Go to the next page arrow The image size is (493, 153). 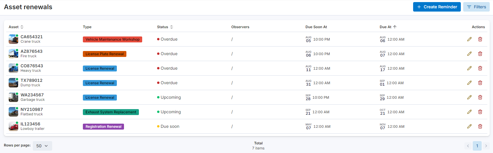coord(486,146)
